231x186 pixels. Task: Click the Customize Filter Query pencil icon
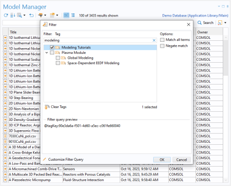tap(45, 159)
